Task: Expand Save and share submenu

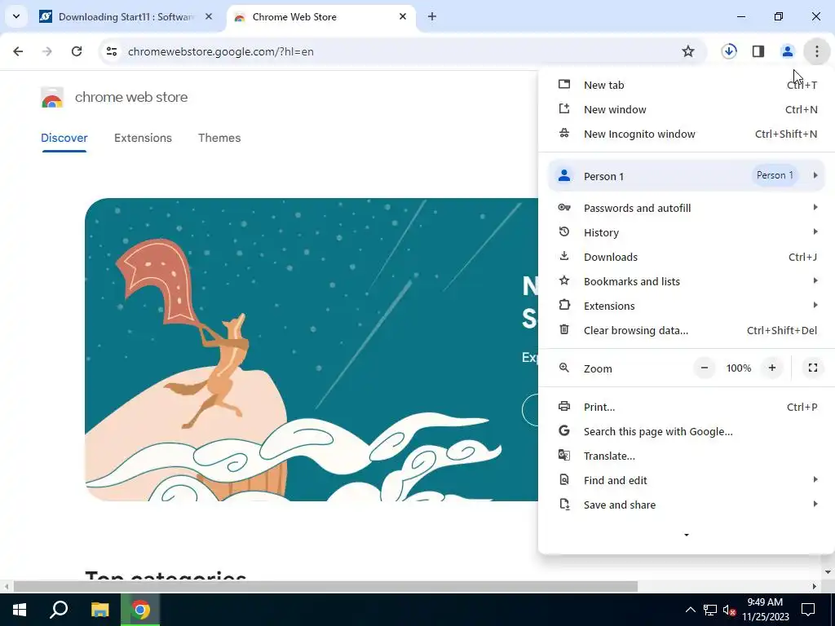Action: coord(687,505)
